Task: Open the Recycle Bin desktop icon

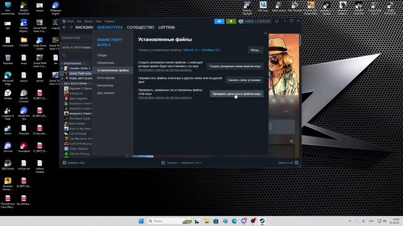Action: coord(8,60)
